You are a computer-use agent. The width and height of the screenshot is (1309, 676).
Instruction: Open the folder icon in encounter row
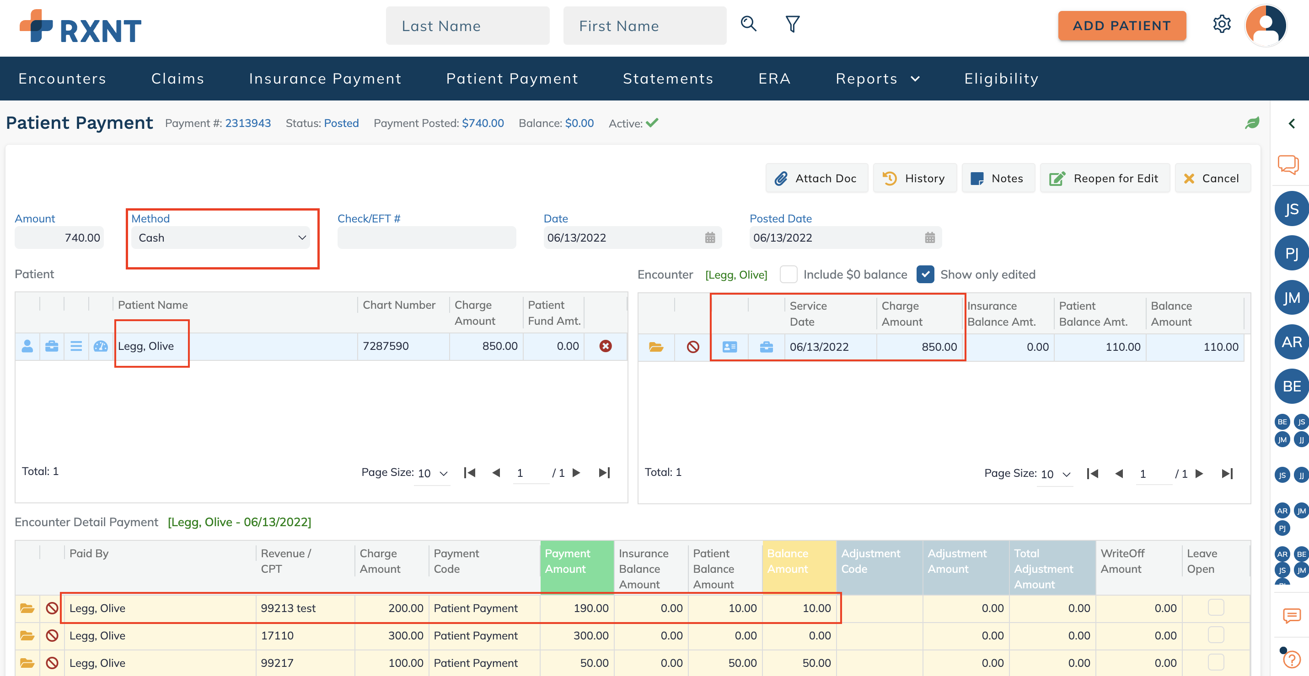pyautogui.click(x=655, y=347)
